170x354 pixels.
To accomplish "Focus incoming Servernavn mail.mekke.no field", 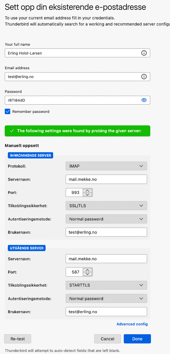I will [106, 179].
